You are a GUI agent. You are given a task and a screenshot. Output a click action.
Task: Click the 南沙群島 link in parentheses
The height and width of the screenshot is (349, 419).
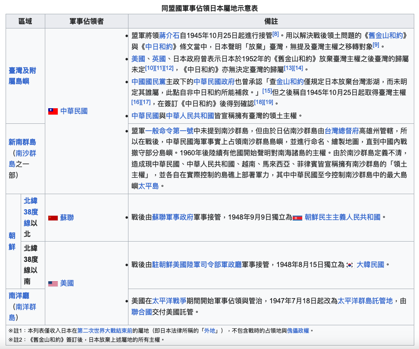pos(22,159)
